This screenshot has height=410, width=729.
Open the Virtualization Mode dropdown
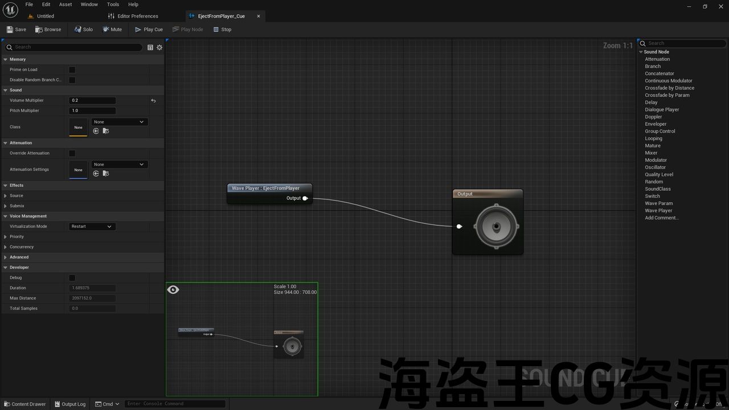pos(92,227)
